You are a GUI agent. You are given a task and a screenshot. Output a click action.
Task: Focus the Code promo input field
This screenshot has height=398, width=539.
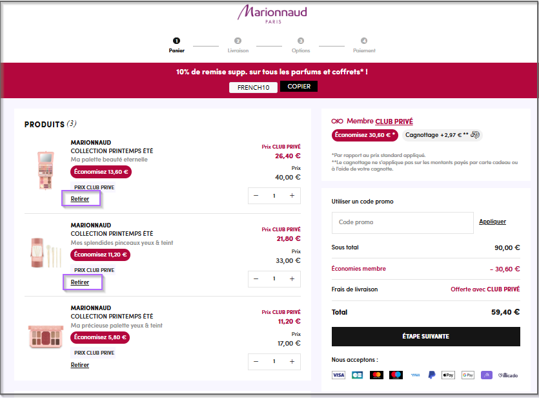click(x=403, y=222)
